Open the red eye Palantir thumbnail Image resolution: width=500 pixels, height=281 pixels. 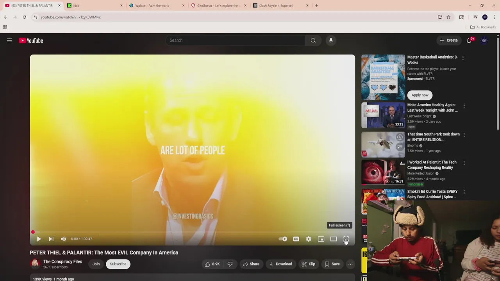point(383,173)
